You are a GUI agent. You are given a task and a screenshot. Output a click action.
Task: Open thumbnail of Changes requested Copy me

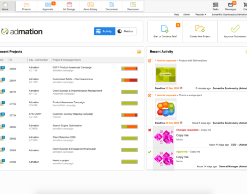[163, 137]
